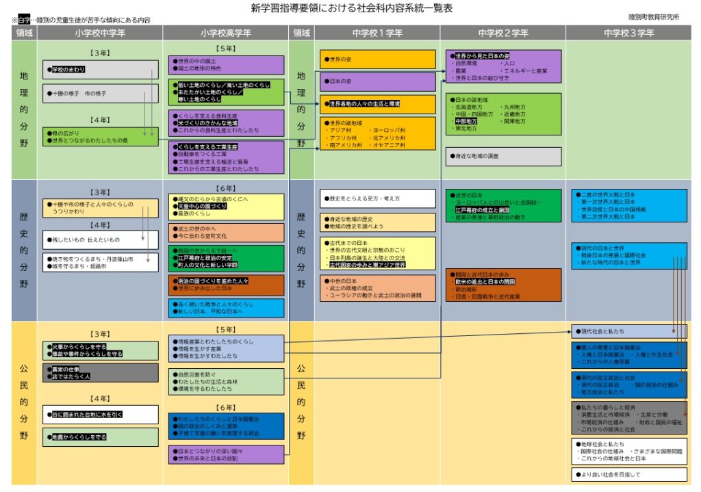Select the 身近な地域の調査 box
This screenshot has height=492, width=701.
pos(503,156)
